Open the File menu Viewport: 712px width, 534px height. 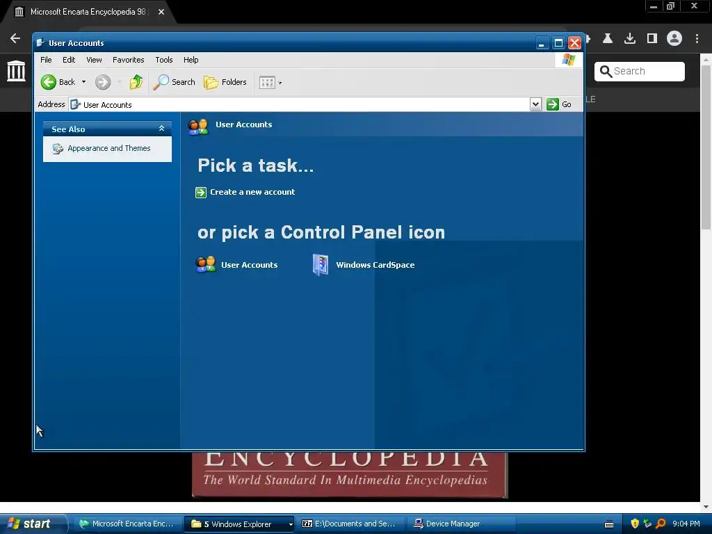coord(46,60)
